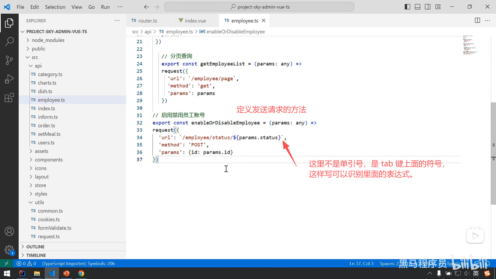Open the Search view in activity bar
The image size is (496, 279).
[x=9, y=41]
